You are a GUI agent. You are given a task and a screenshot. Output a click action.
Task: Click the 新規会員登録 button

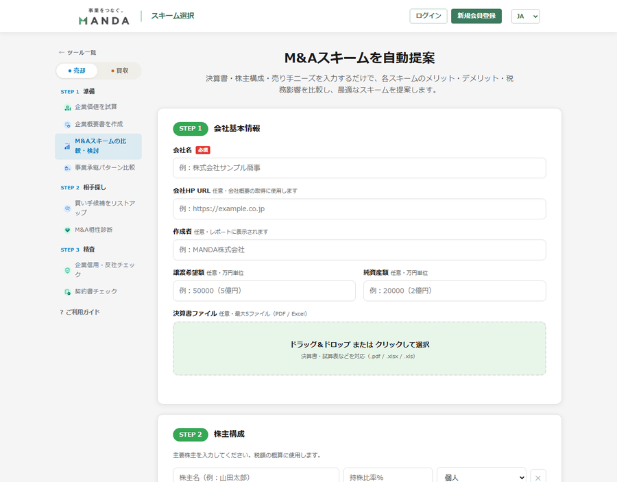click(x=476, y=16)
